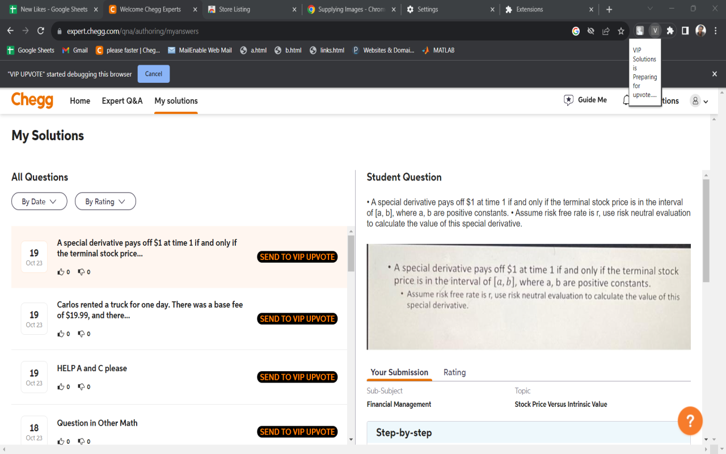Open the By Date dropdown

(x=39, y=201)
